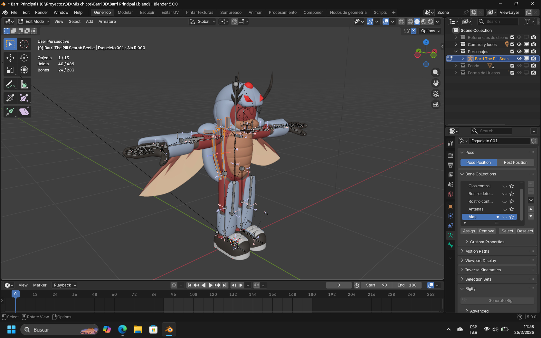Select the Move tool in the toolbar
Screen dimensions: 541x338
(x=10, y=58)
